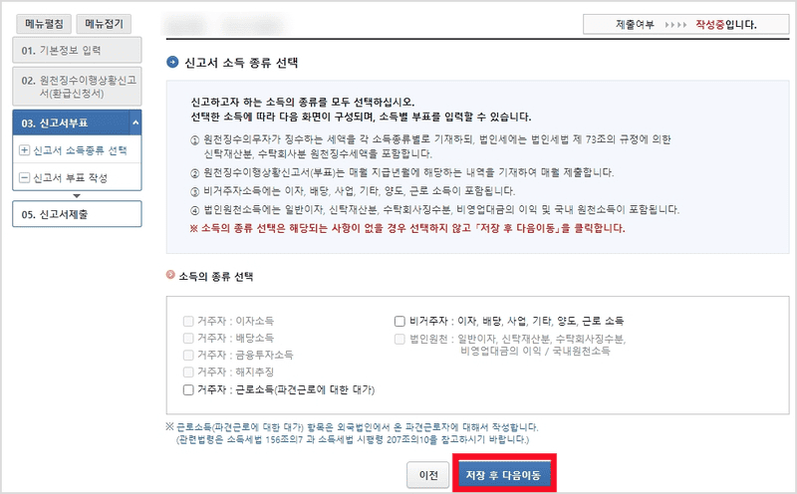Open menu 05. 신고서제출
The image size is (797, 494).
(x=77, y=214)
